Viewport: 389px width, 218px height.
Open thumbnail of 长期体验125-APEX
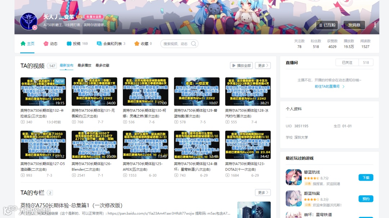tap(146, 145)
